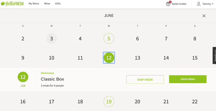The image size is (216, 111).
Task: Click the user profile avatar icon
Action: coord(198,4)
